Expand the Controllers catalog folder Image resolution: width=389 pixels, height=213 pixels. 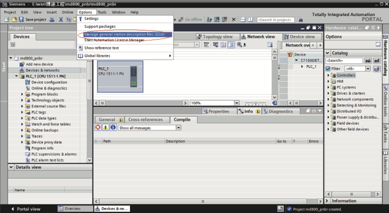point(328,75)
